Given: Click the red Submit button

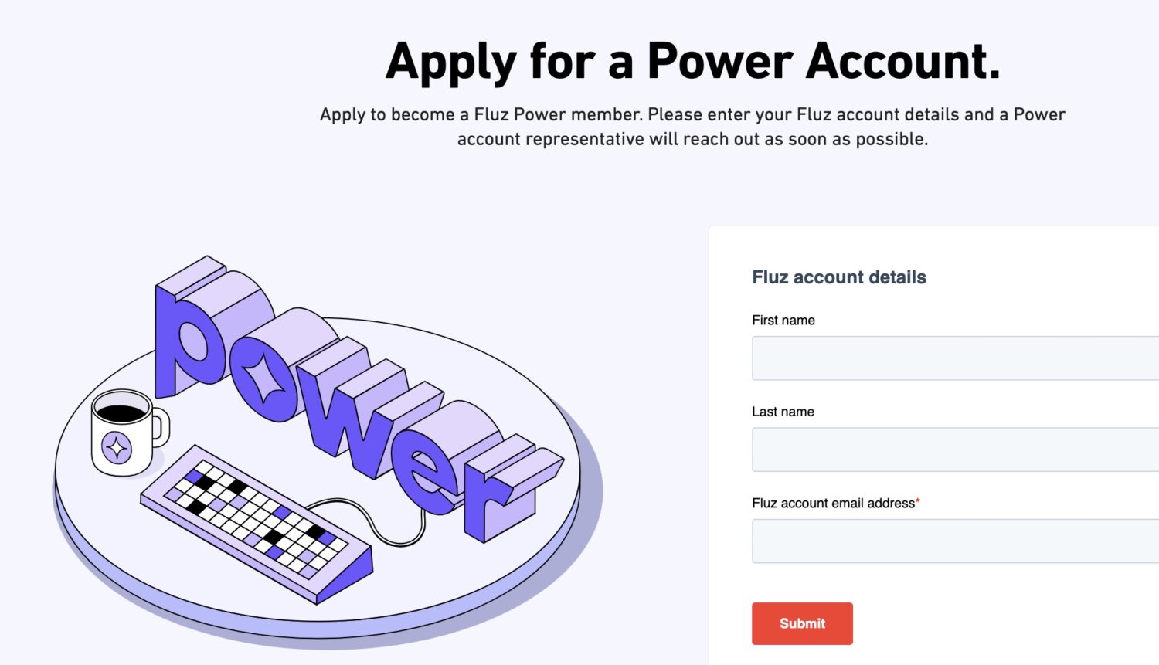Looking at the screenshot, I should [802, 623].
